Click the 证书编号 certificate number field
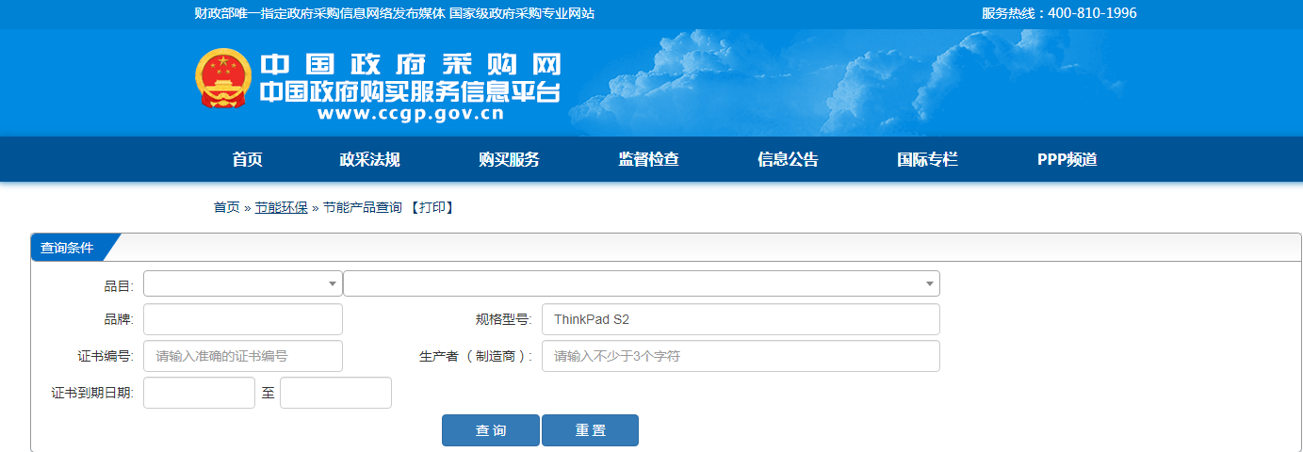Screen dimensions: 1303x452 point(242,356)
